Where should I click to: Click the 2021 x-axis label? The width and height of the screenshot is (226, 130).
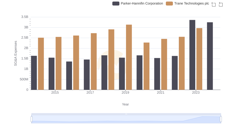click(x=160, y=92)
